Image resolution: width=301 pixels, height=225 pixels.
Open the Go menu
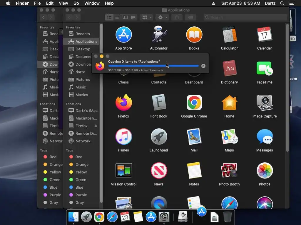pos(76,3)
